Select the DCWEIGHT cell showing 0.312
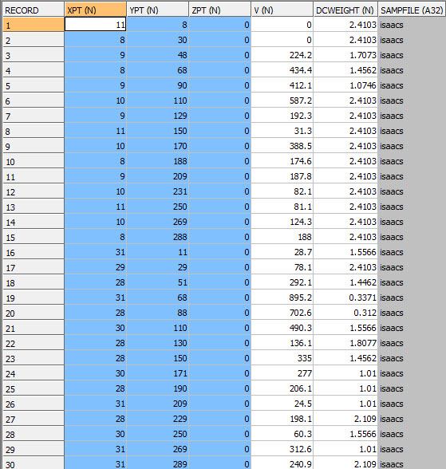 (345, 313)
